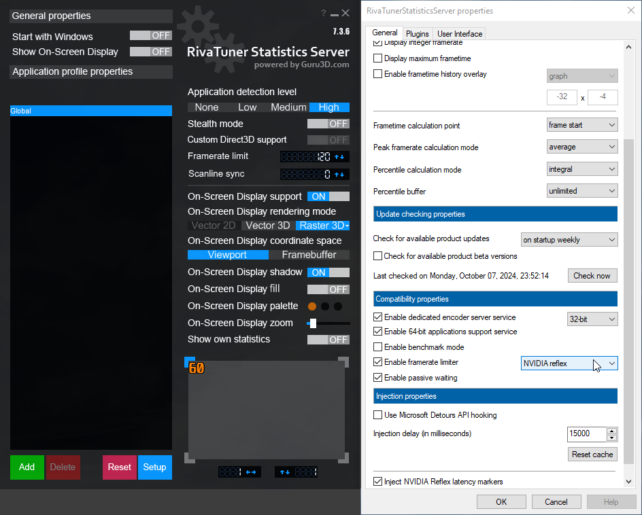The height and width of the screenshot is (515, 642).
Task: Toggle Show own statistics switch
Action: click(x=328, y=340)
